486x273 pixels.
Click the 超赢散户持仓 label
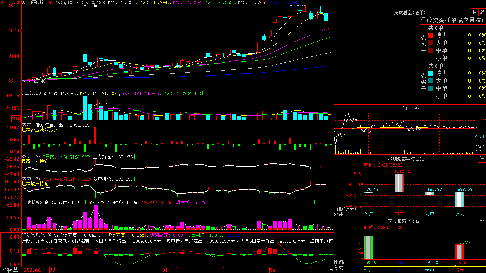35,184
